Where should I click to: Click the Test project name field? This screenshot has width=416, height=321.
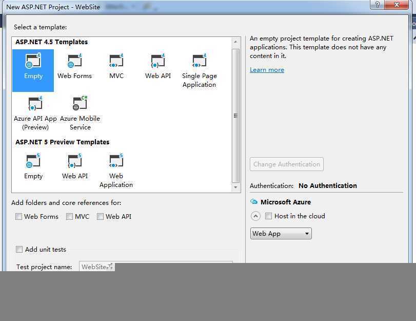(156, 267)
